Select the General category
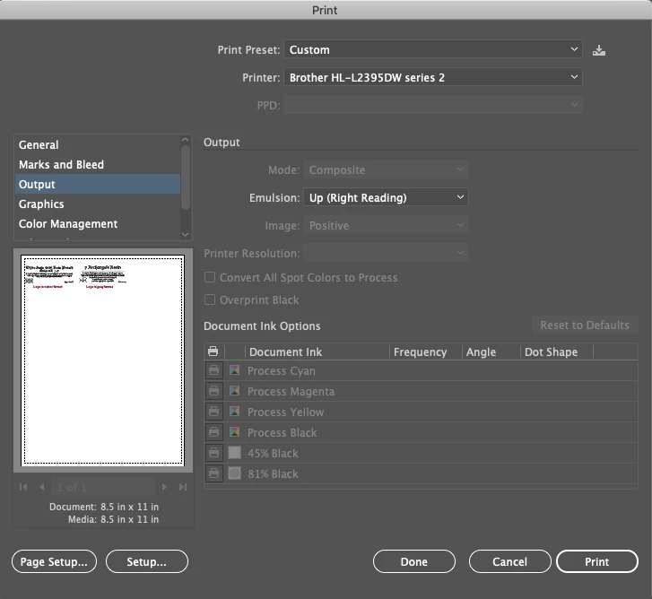 click(x=98, y=144)
